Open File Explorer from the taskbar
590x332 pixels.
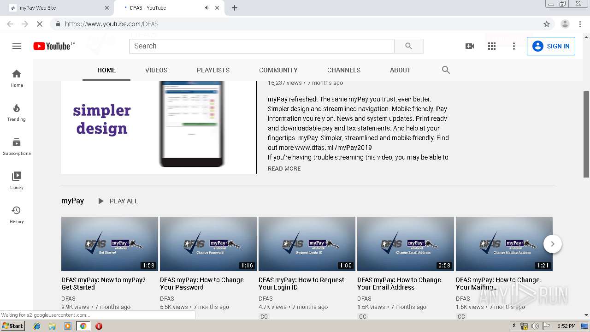click(52, 326)
